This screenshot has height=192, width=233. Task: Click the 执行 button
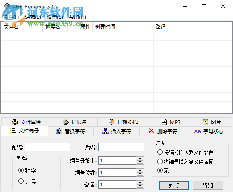tap(174, 185)
